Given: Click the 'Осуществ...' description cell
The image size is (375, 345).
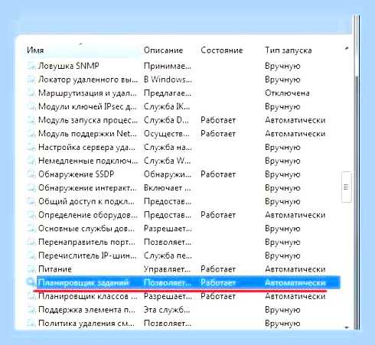Looking at the screenshot, I should pos(167,134).
